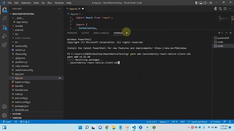The width and height of the screenshot is (234, 131).
Task: Open the Help menu
Action: pyautogui.click(x=69, y=3)
